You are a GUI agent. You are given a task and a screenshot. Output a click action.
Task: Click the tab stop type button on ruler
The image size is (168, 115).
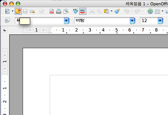(x=5, y=30)
